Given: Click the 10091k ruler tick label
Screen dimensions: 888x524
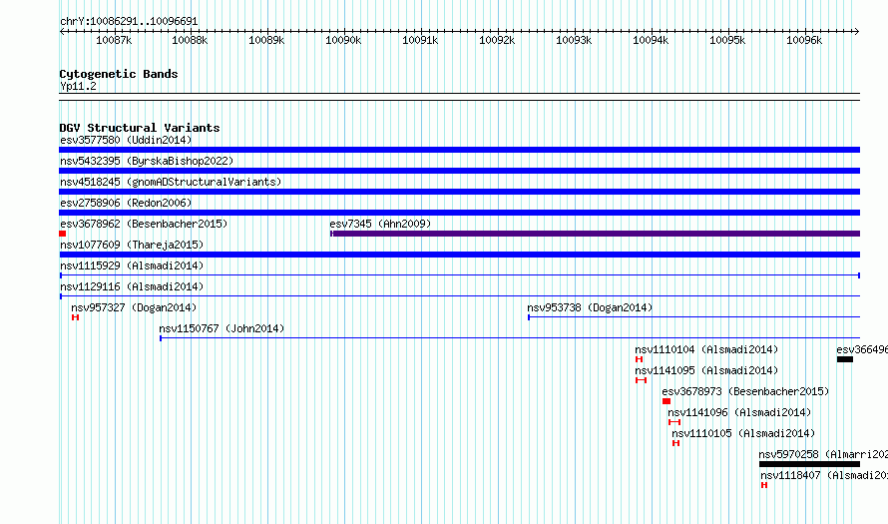Looking at the screenshot, I should click(420, 40).
